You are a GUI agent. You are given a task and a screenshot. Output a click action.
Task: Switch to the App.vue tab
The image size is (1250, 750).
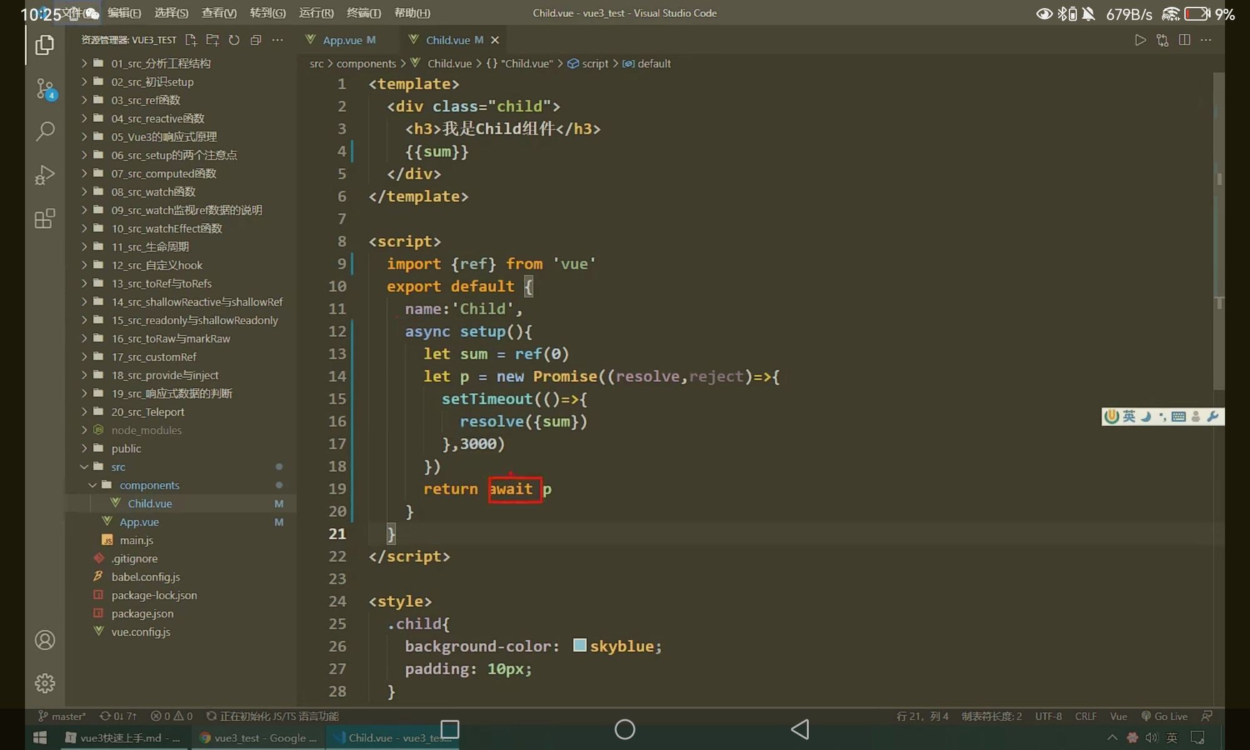click(342, 40)
